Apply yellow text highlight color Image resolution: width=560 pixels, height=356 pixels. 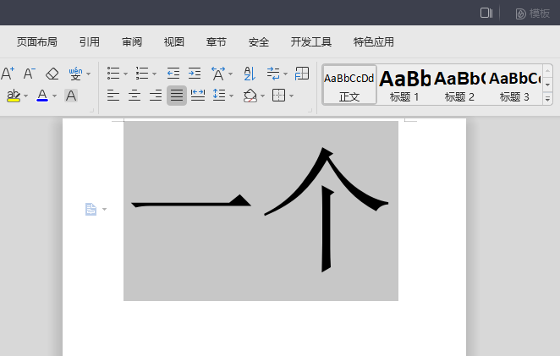click(x=14, y=96)
